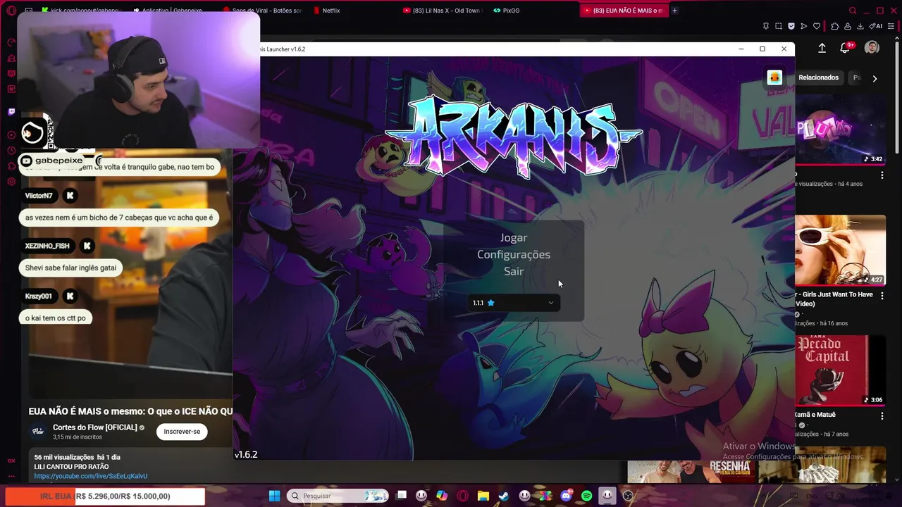Screen dimensions: 902x507
Task: Open Task View on the taskbar
Action: click(x=402, y=496)
